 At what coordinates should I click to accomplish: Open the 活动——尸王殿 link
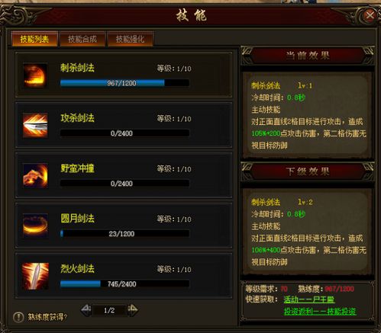309,299
